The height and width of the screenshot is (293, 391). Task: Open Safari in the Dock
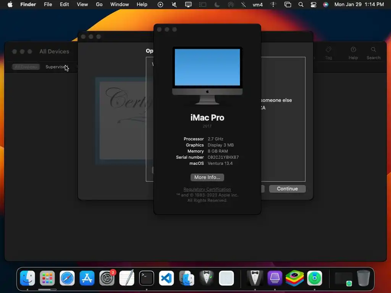pos(67,278)
